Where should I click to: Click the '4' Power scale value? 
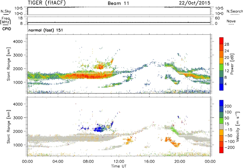pyautogui.click(x=225, y=84)
